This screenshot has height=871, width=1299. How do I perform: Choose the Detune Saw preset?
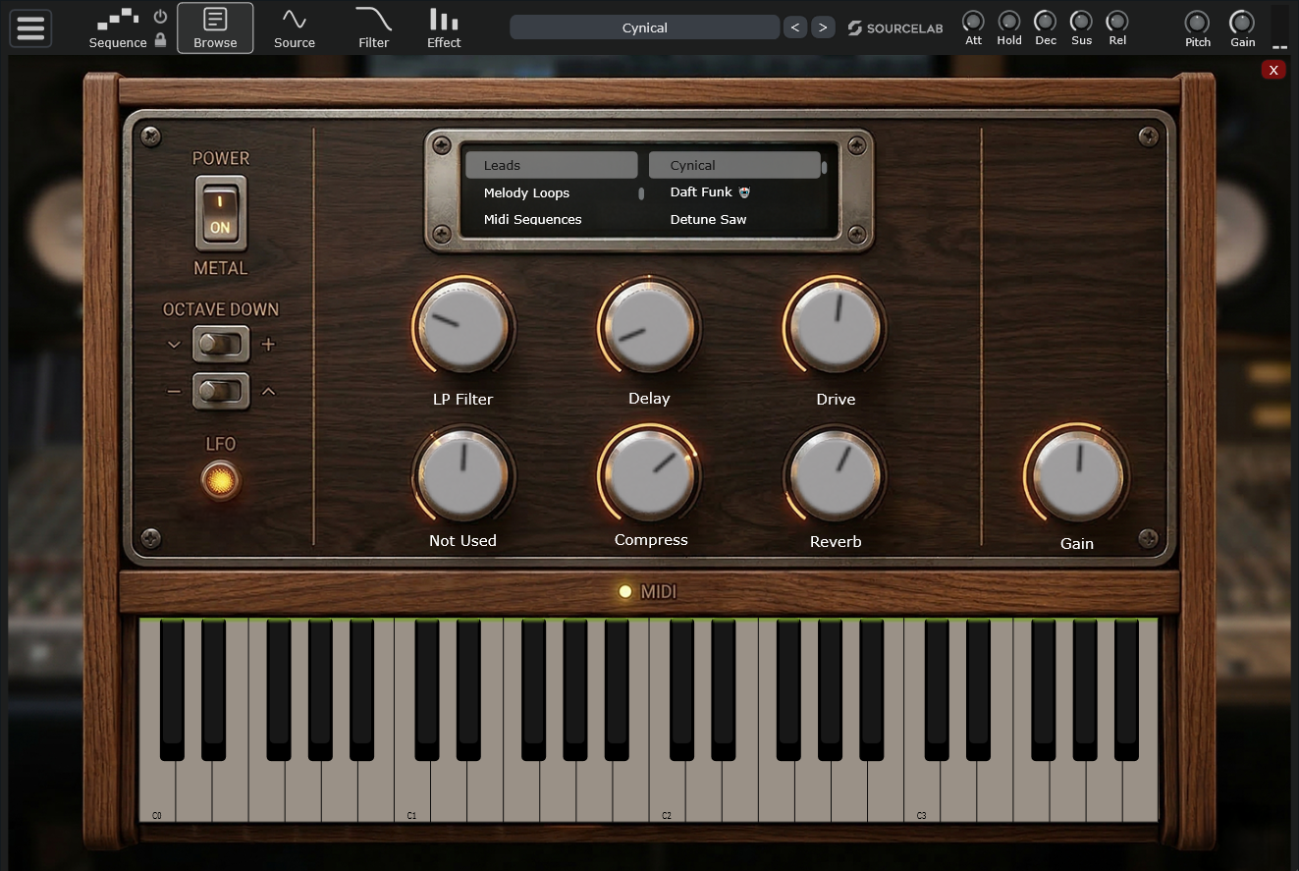708,219
